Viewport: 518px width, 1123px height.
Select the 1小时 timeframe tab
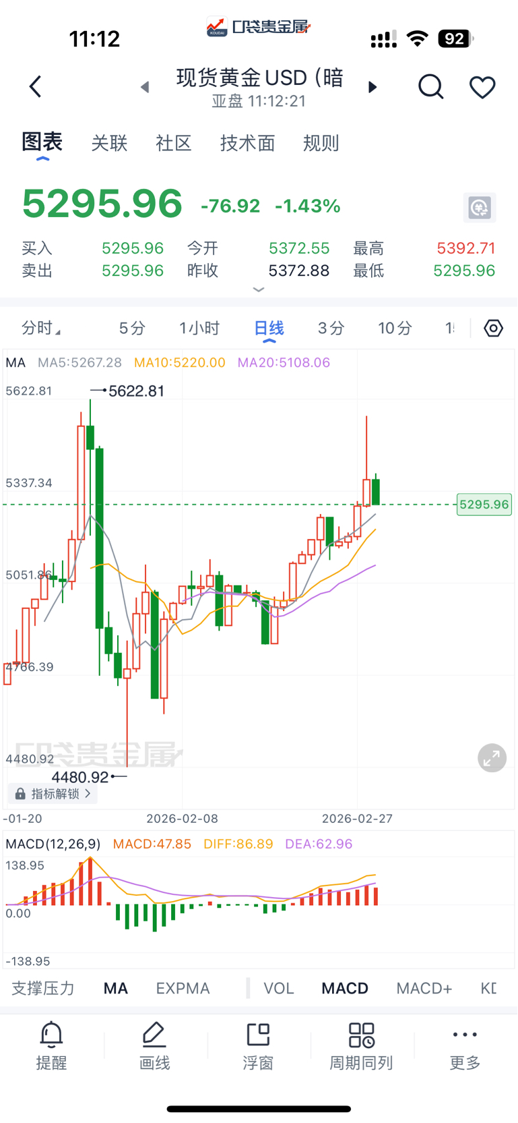click(199, 328)
